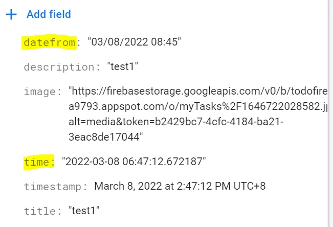
Task: Select the timestamp field name
Action: (56, 186)
